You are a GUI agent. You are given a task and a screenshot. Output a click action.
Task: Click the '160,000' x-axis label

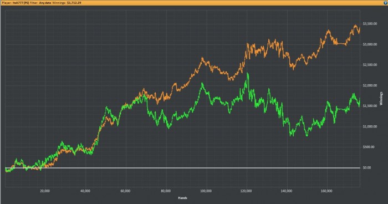[x=326, y=191]
